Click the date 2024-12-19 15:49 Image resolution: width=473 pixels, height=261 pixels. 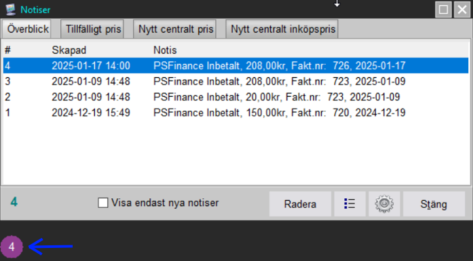(x=91, y=113)
